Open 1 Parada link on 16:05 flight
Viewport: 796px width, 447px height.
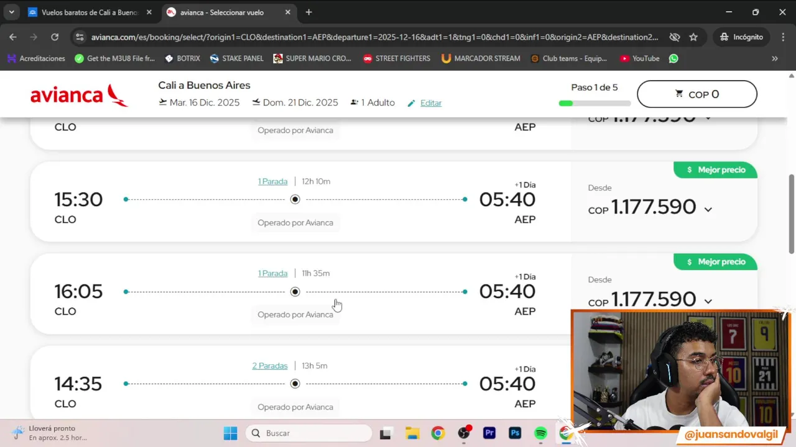(x=272, y=273)
